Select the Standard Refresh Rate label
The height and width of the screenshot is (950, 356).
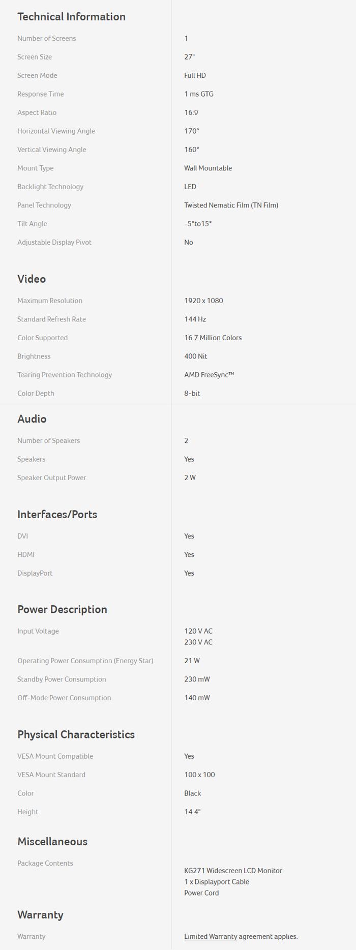51,319
